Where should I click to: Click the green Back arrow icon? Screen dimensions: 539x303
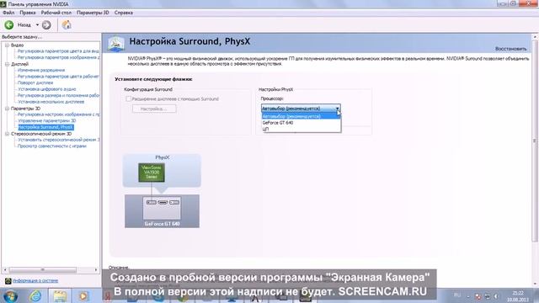point(9,24)
